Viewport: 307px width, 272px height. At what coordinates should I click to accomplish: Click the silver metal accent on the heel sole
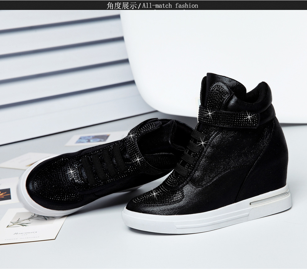[269, 198]
